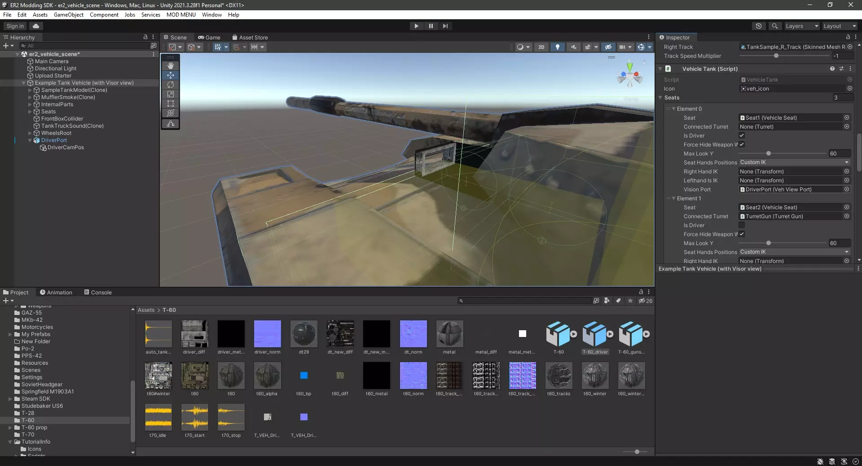Adjust the Track Speed Multiplier slider
The image size is (862, 466).
776,56
